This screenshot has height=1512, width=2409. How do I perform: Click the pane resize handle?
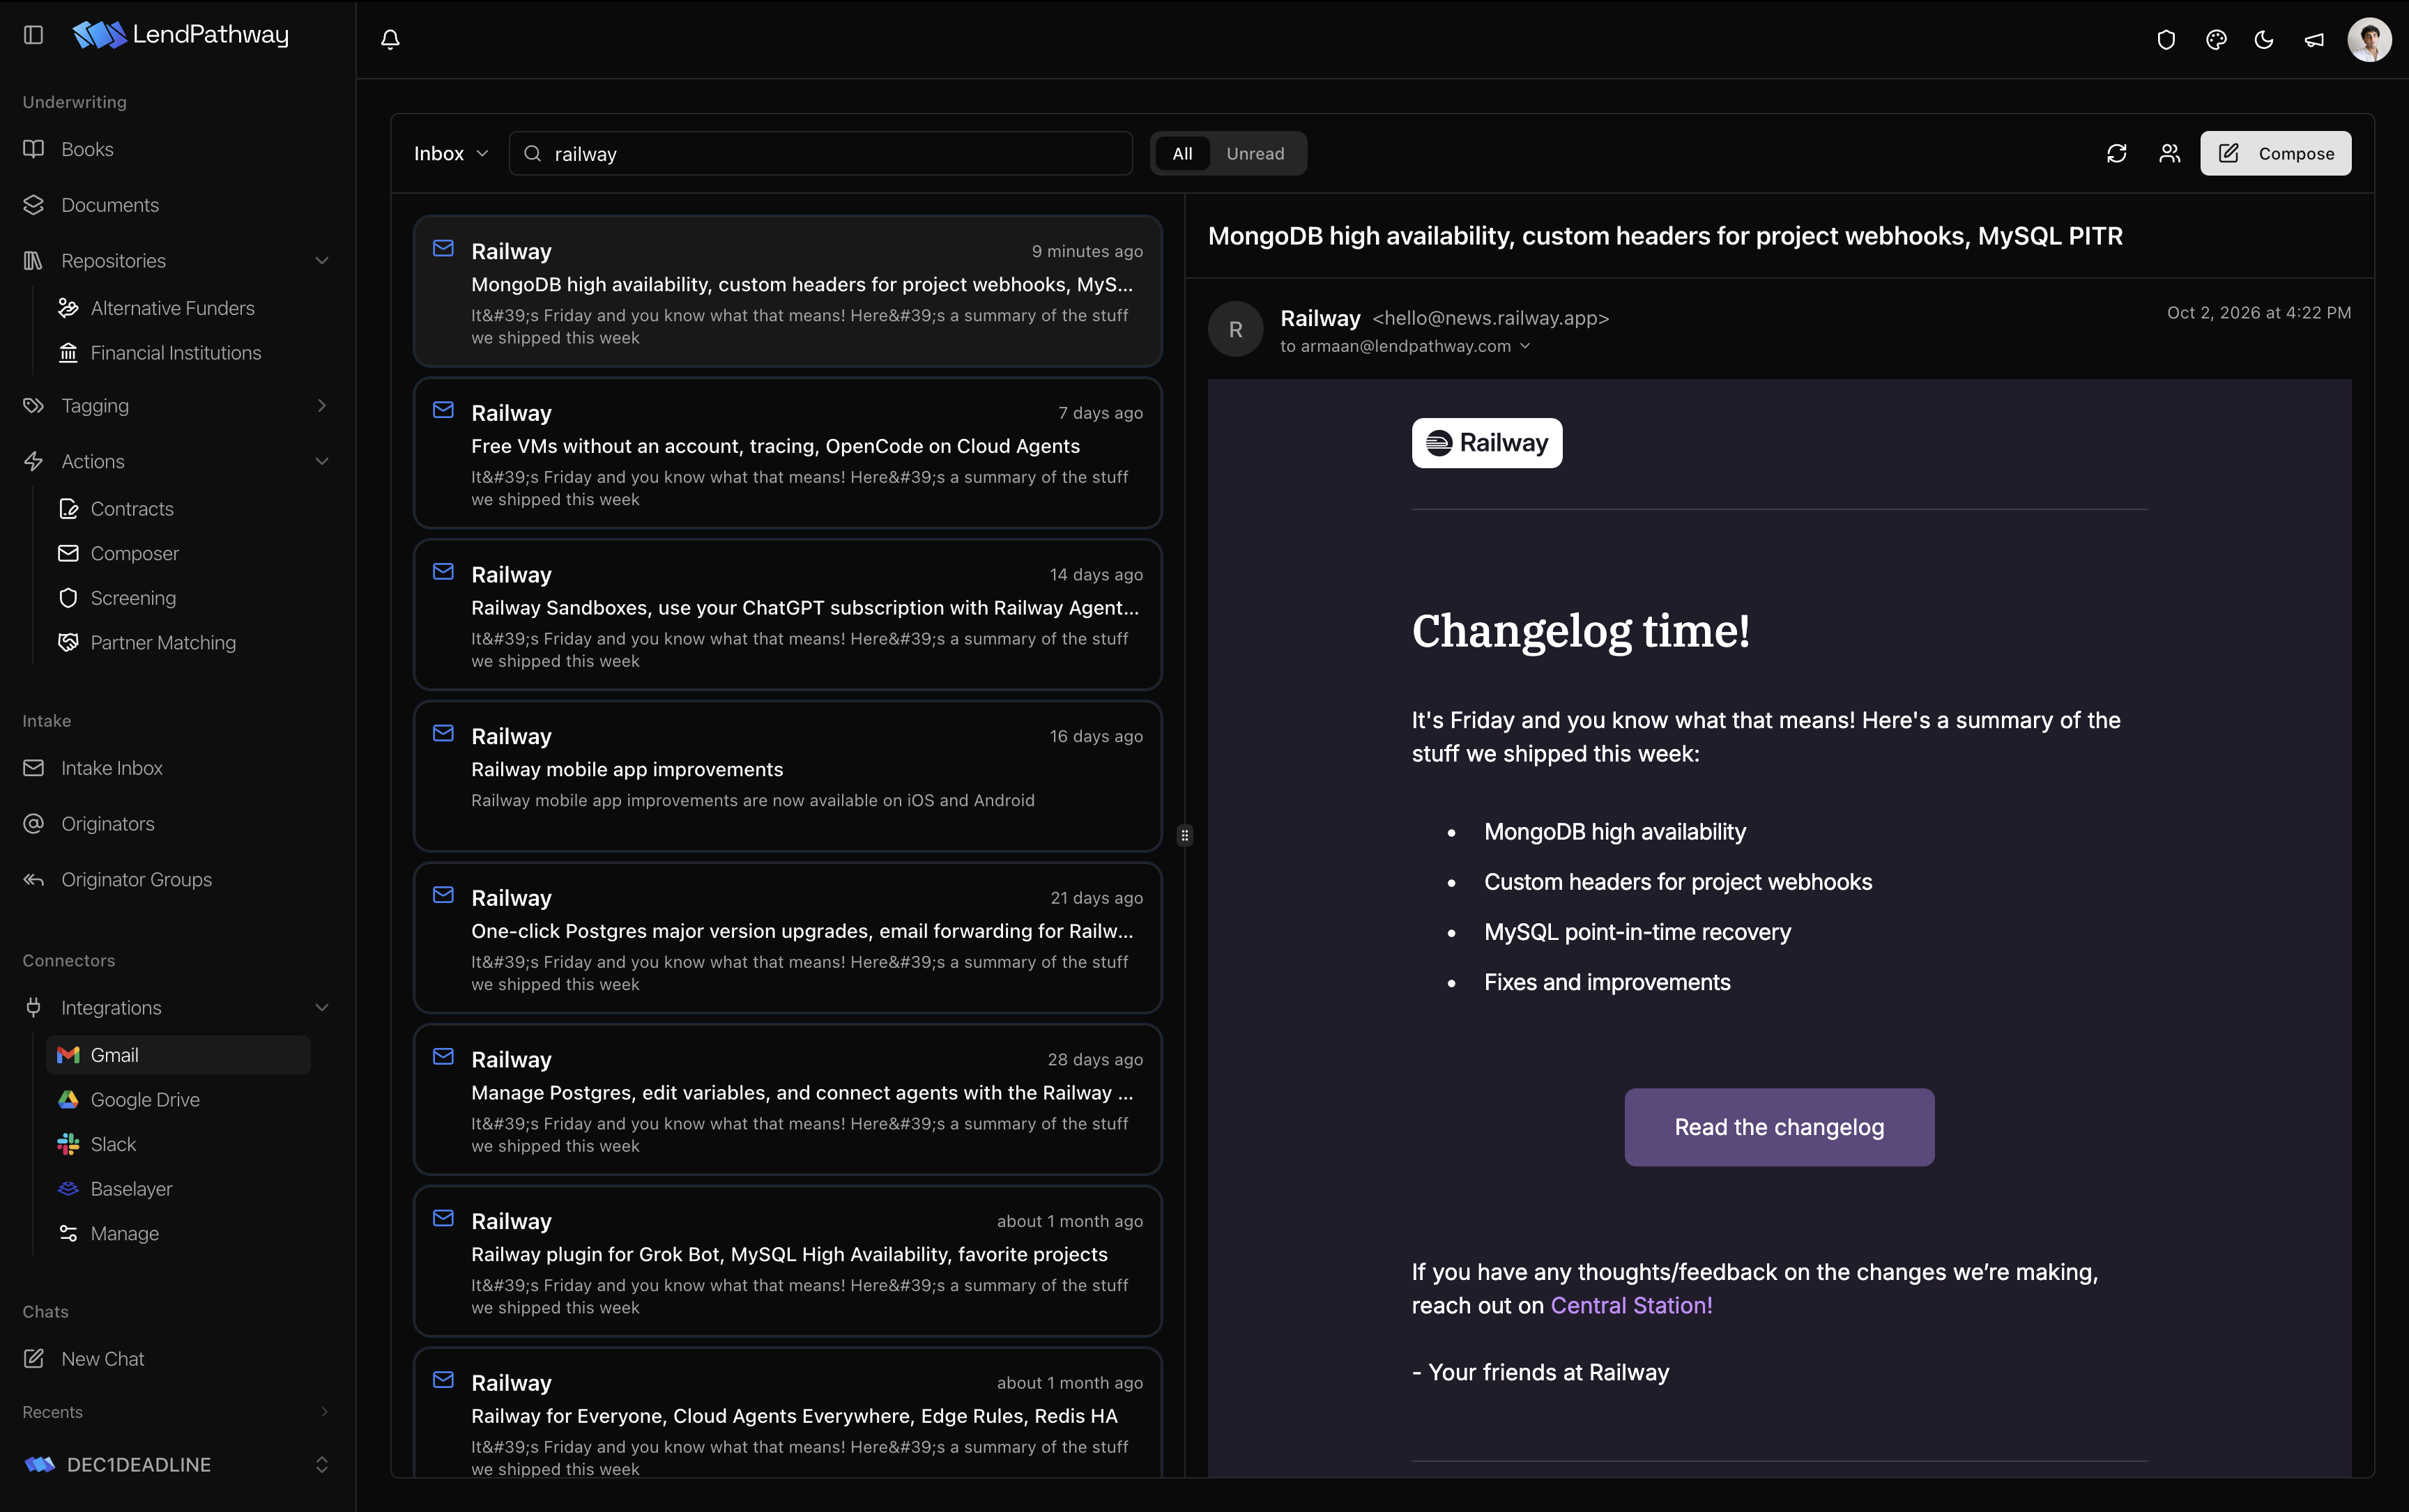(1184, 835)
